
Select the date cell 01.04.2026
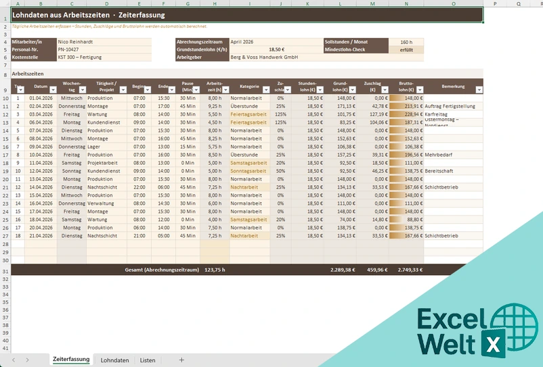41,98
